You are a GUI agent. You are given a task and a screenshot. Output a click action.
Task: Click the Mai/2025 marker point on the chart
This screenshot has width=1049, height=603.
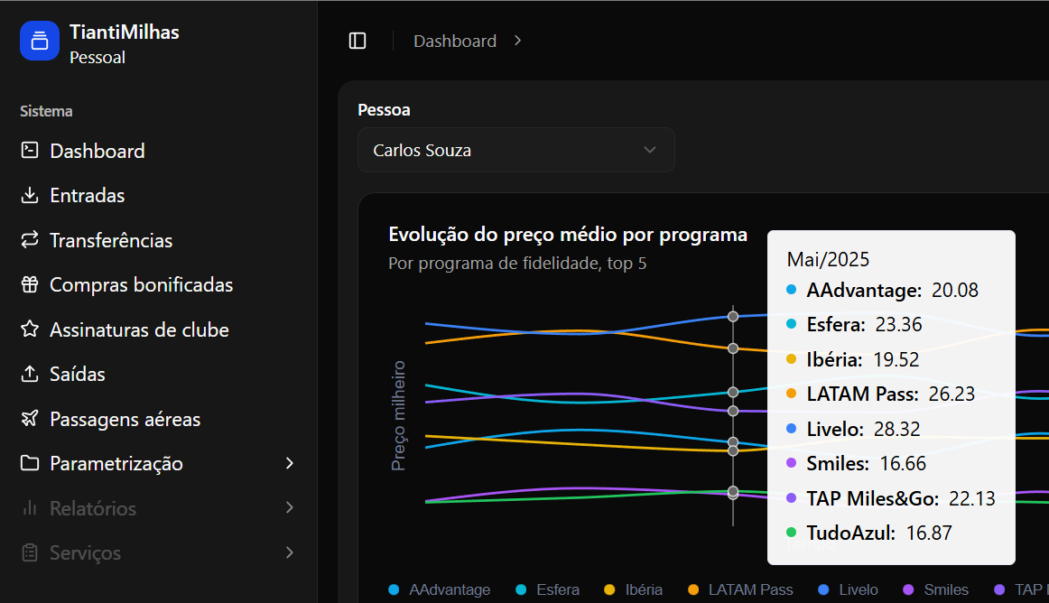(733, 317)
